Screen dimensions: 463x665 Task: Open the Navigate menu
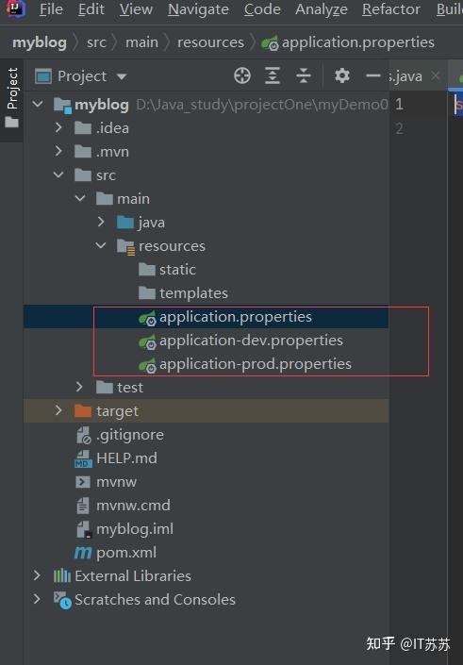click(198, 9)
